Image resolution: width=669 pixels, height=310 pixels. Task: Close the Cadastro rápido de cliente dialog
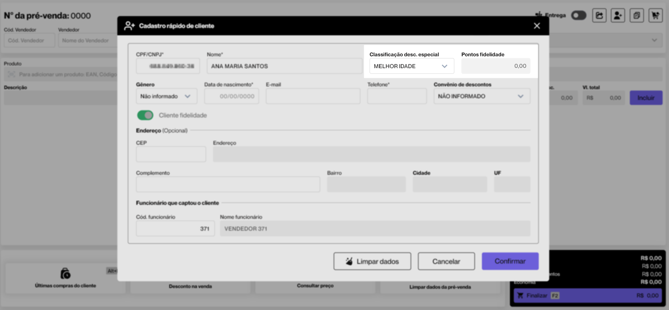click(537, 26)
